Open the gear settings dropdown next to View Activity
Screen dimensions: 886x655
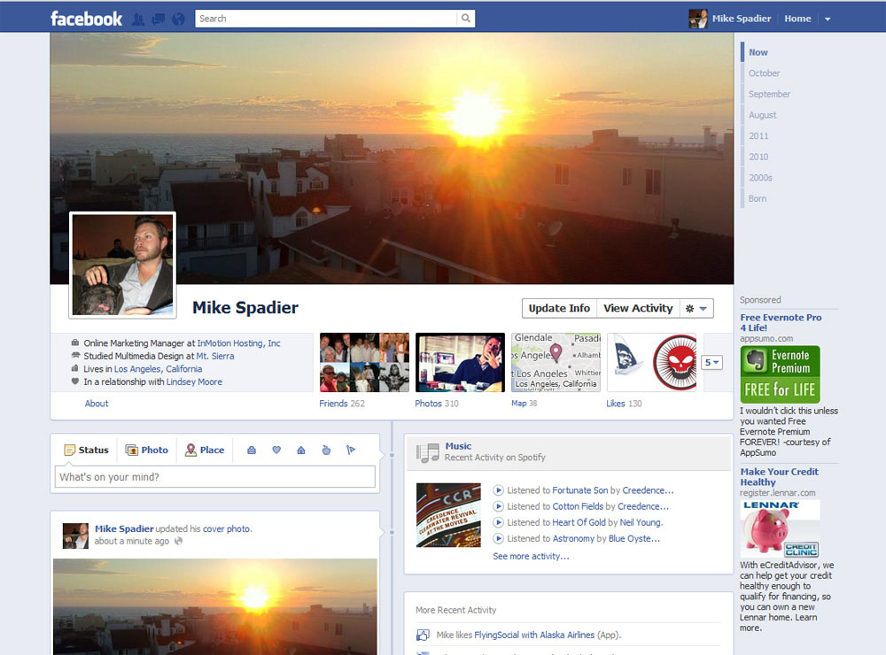(x=696, y=308)
